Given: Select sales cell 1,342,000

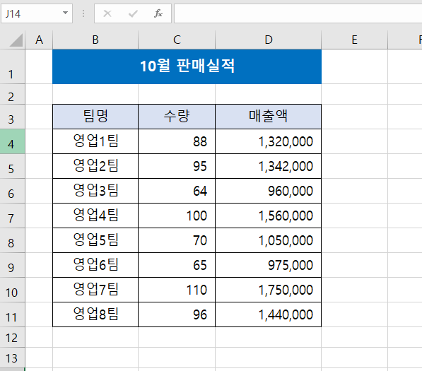Looking at the screenshot, I should pyautogui.click(x=269, y=166).
